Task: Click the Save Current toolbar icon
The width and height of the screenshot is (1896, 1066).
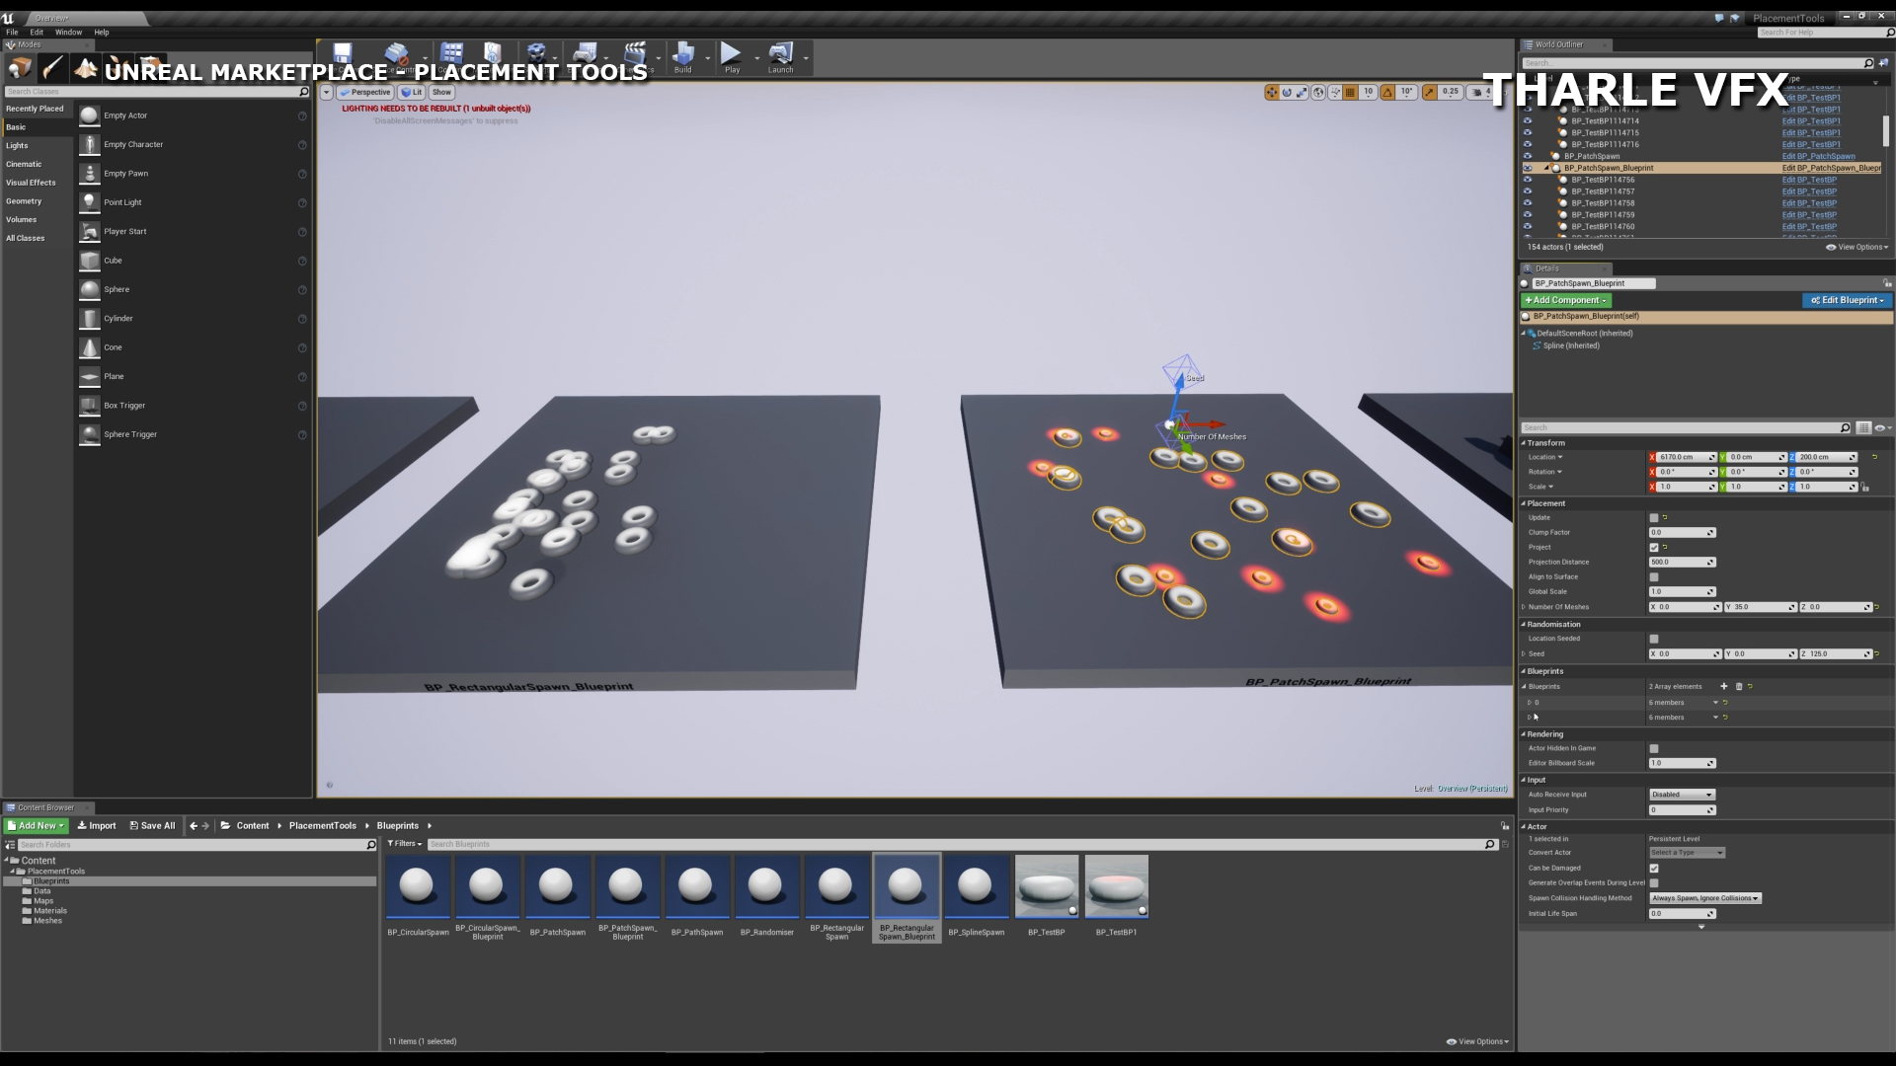Action: 343,55
